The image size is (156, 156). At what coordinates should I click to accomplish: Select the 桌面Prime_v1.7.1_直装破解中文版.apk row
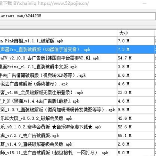(78, 67)
